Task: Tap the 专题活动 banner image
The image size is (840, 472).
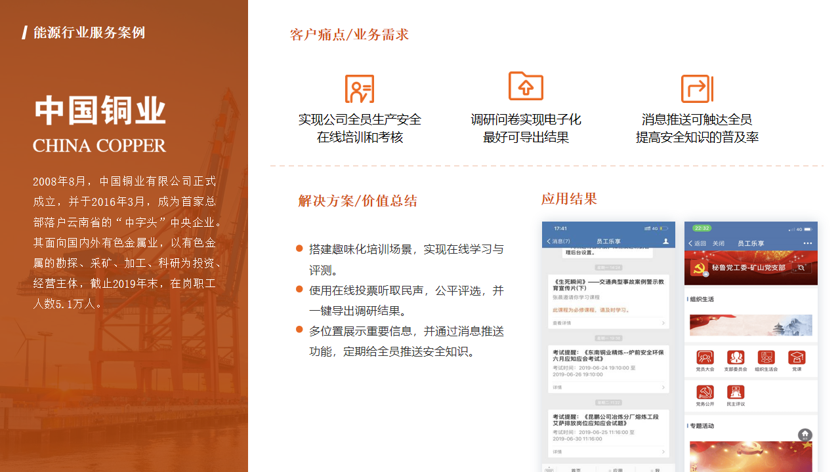Action: click(751, 456)
